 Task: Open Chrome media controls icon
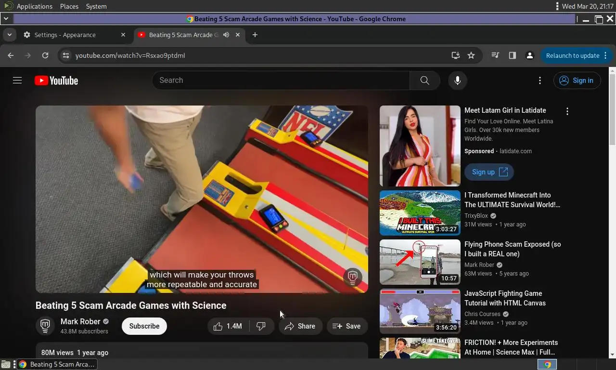click(495, 55)
